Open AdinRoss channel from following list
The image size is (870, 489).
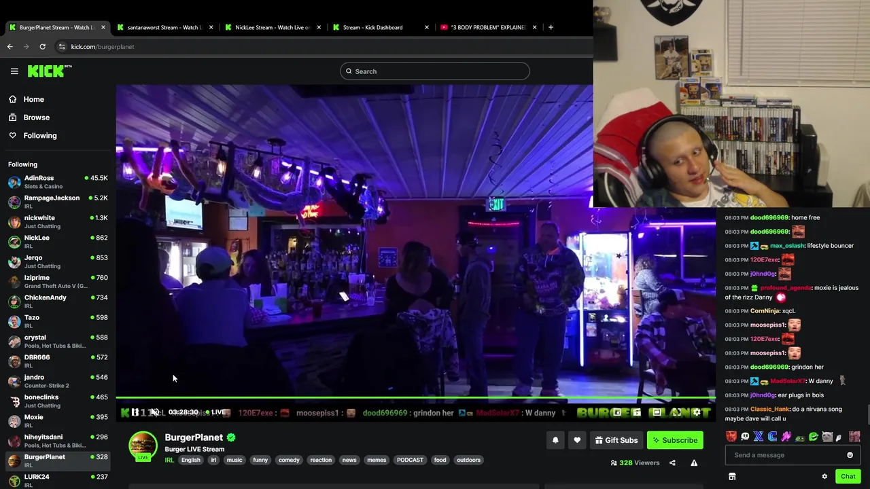pyautogui.click(x=58, y=181)
